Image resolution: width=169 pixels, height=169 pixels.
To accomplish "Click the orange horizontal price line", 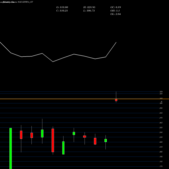I will [84, 99].
